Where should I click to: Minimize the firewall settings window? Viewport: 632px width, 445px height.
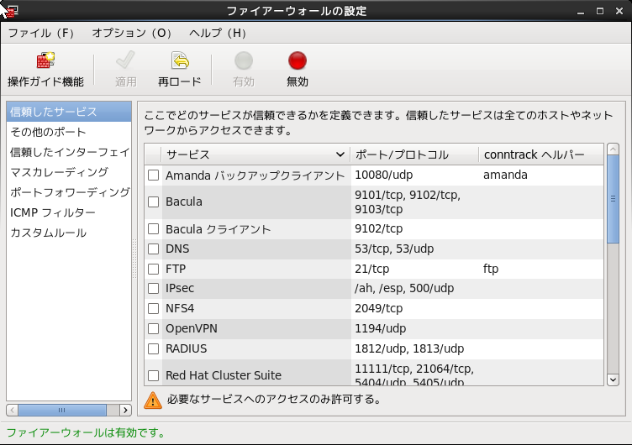(x=581, y=11)
